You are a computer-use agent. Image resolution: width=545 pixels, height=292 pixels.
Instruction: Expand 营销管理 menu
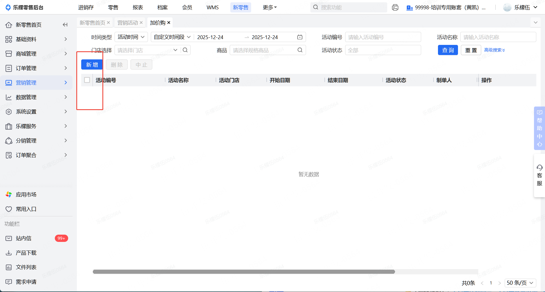tap(36, 83)
